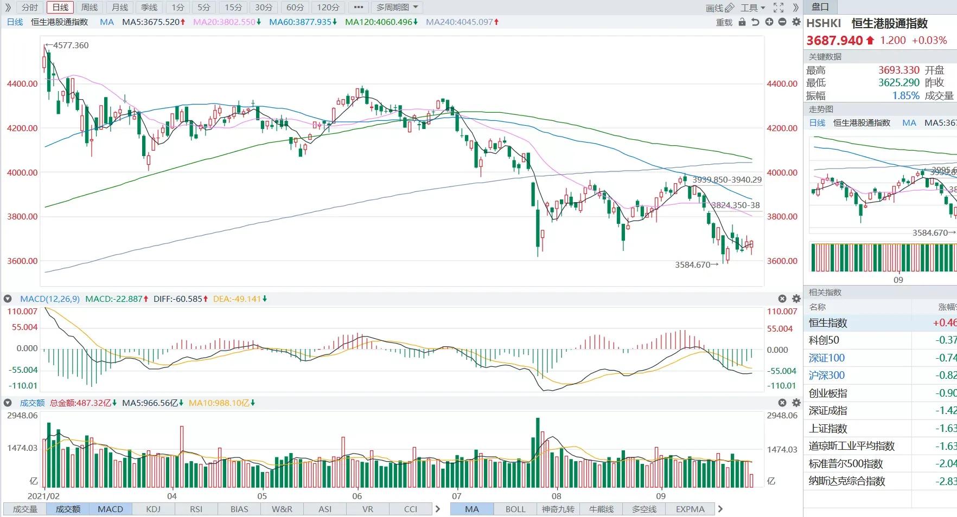The height and width of the screenshot is (517, 957).
Task: Select 60分 minute period
Action: pos(295,8)
